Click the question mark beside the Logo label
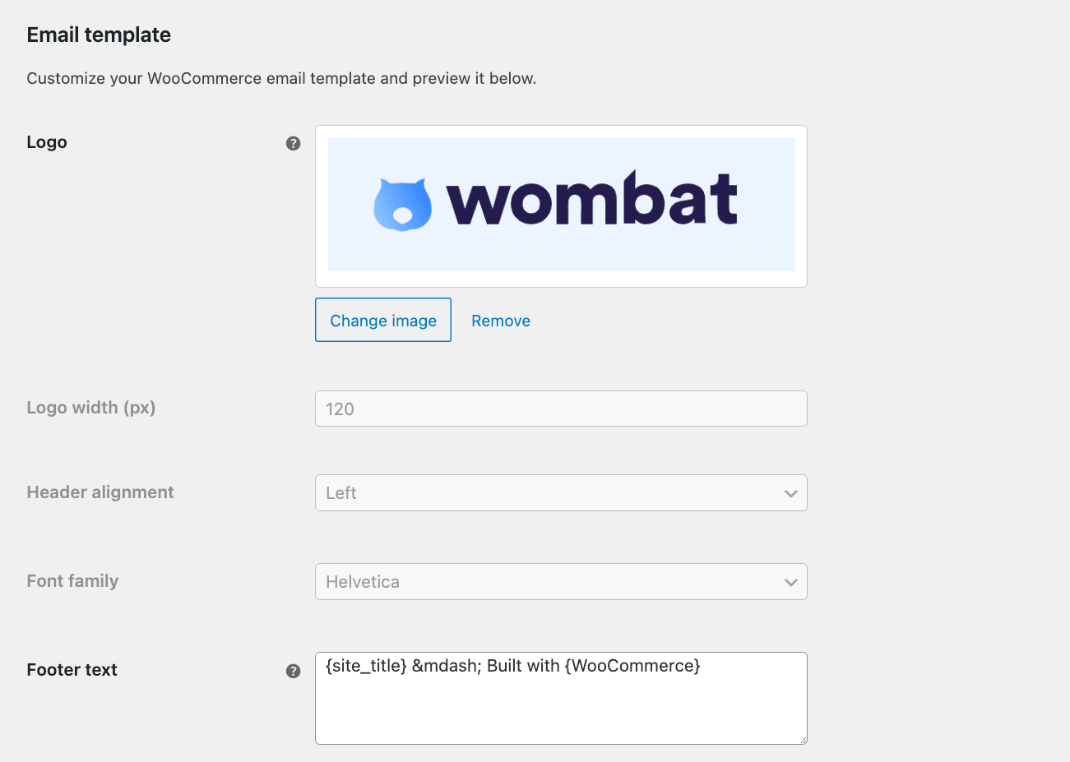This screenshot has width=1070, height=762. [293, 142]
